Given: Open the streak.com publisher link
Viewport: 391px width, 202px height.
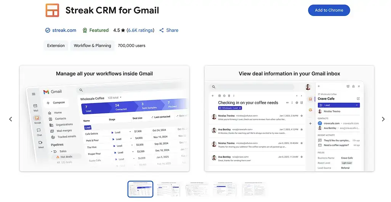Looking at the screenshot, I should pyautogui.click(x=64, y=30).
